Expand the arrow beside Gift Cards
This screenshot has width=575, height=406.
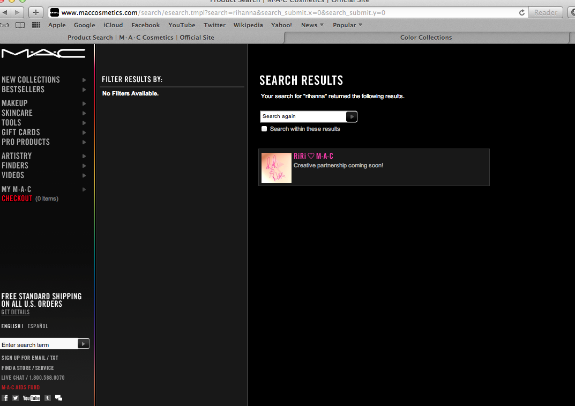84,132
